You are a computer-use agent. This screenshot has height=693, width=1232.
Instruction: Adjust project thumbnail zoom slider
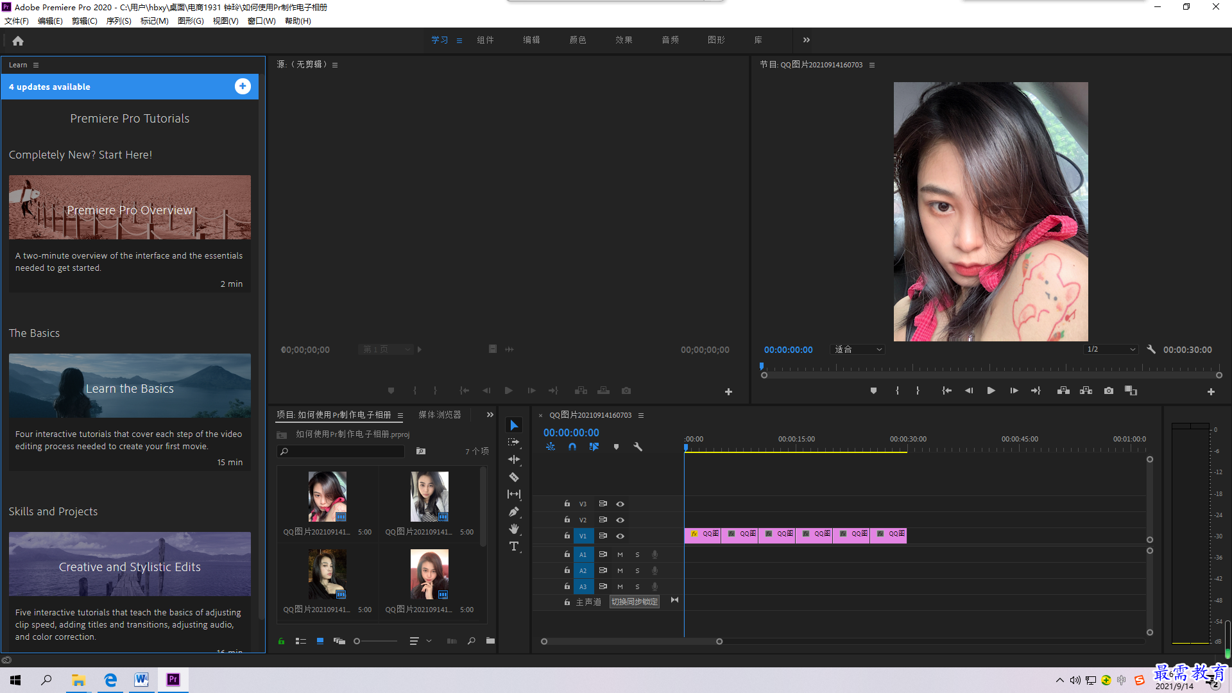(x=377, y=640)
